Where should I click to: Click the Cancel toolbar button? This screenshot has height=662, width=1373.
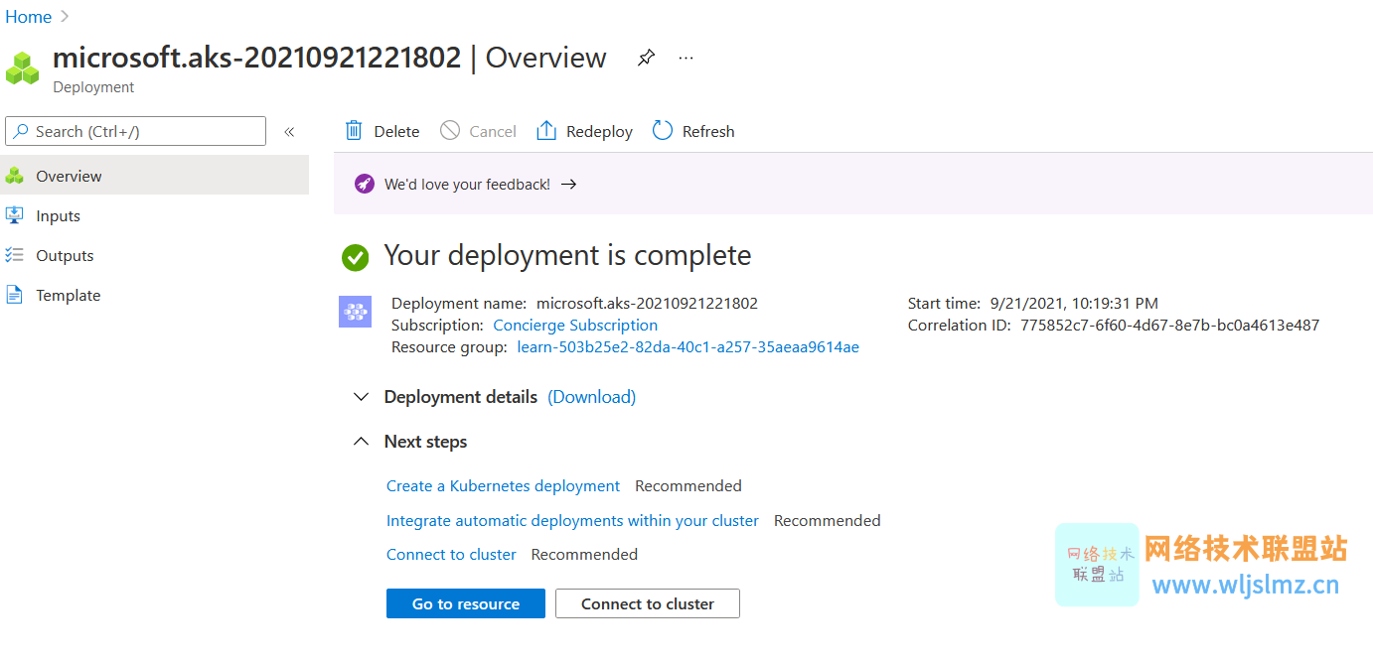pyautogui.click(x=479, y=131)
